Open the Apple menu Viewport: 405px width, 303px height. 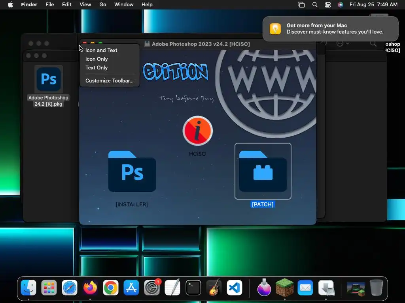(10, 5)
